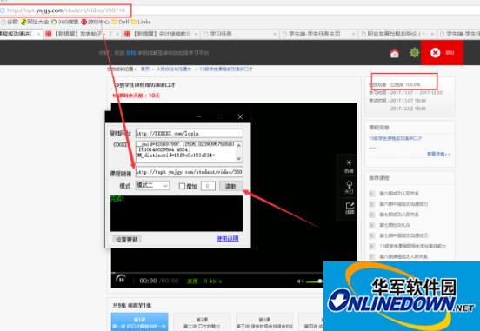This screenshot has height=331, width=480.
Task: Adjust the video volume slider
Action: pyautogui.click(x=315, y=281)
